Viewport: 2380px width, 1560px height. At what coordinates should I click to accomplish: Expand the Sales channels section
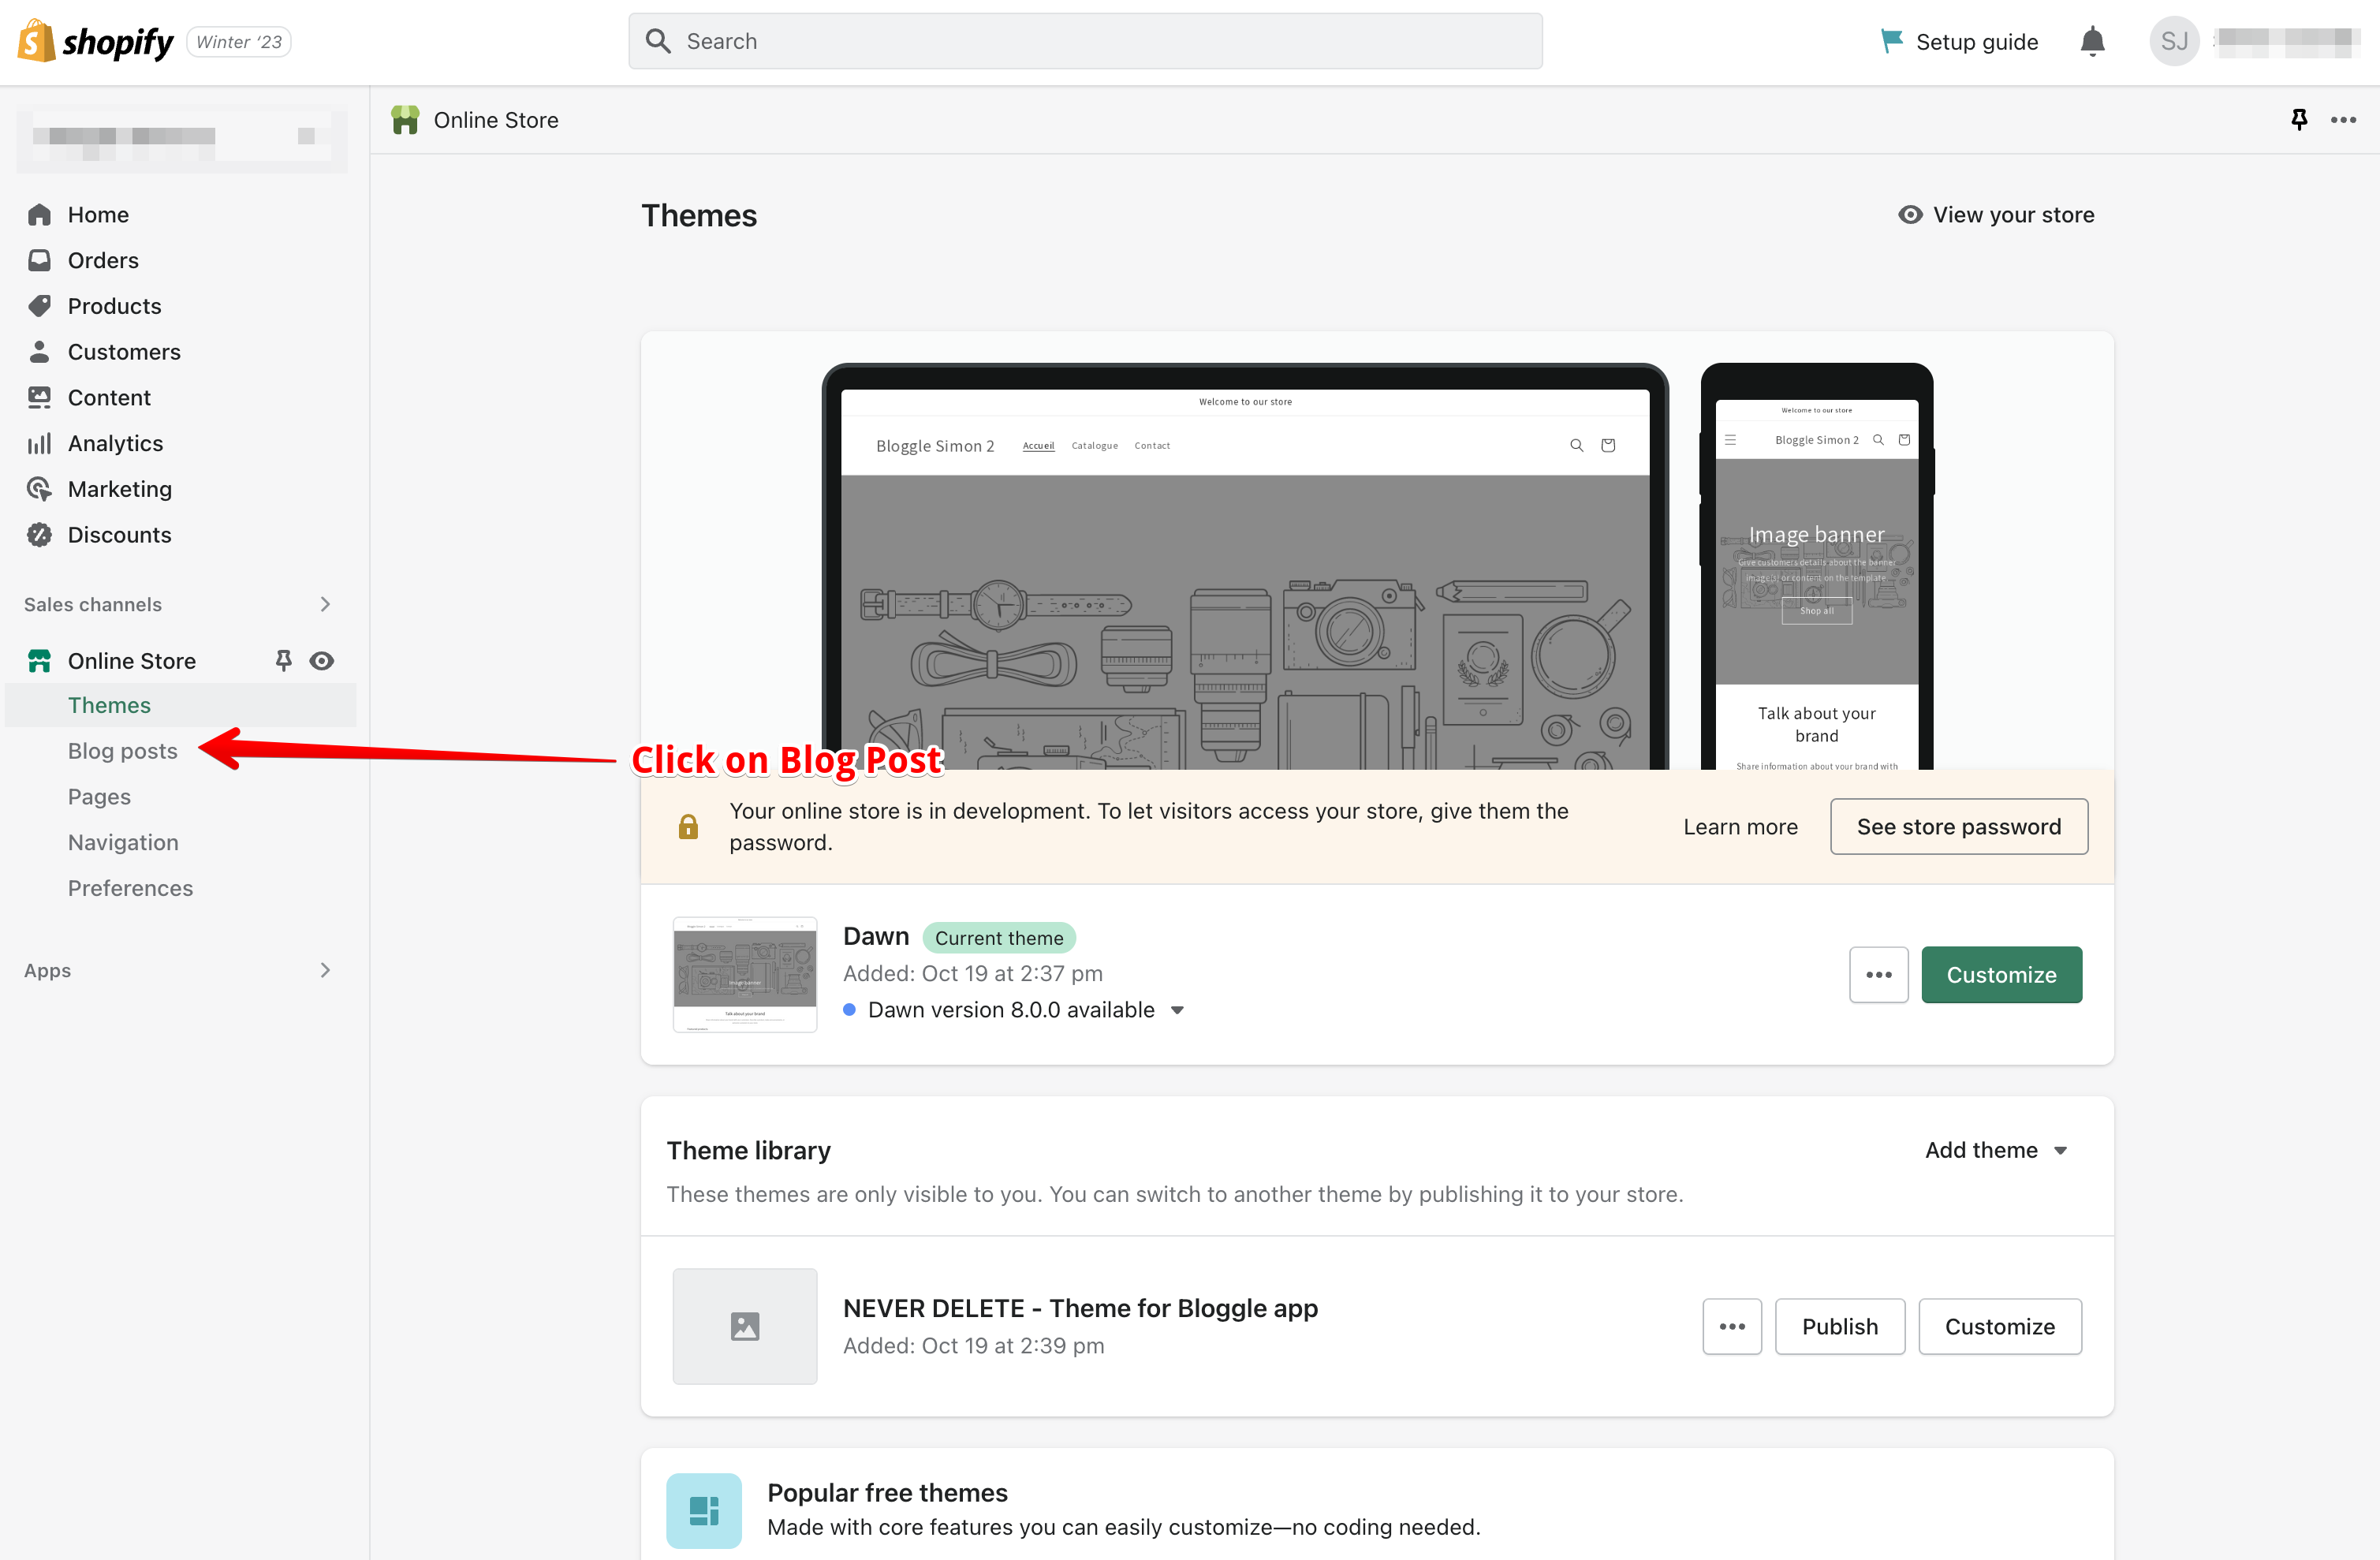pos(324,604)
